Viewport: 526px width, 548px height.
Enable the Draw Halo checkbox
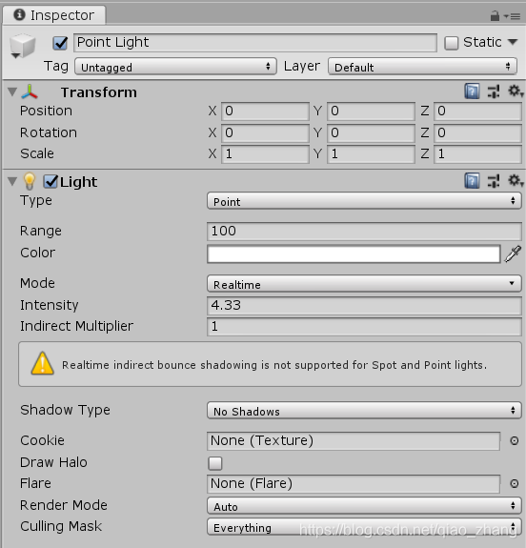(215, 463)
